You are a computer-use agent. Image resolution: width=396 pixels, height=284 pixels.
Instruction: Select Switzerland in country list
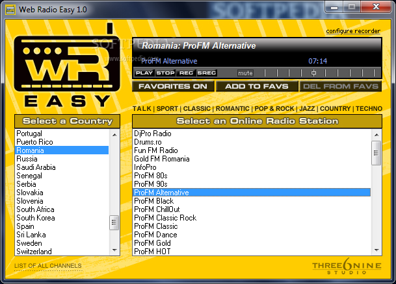(62, 252)
